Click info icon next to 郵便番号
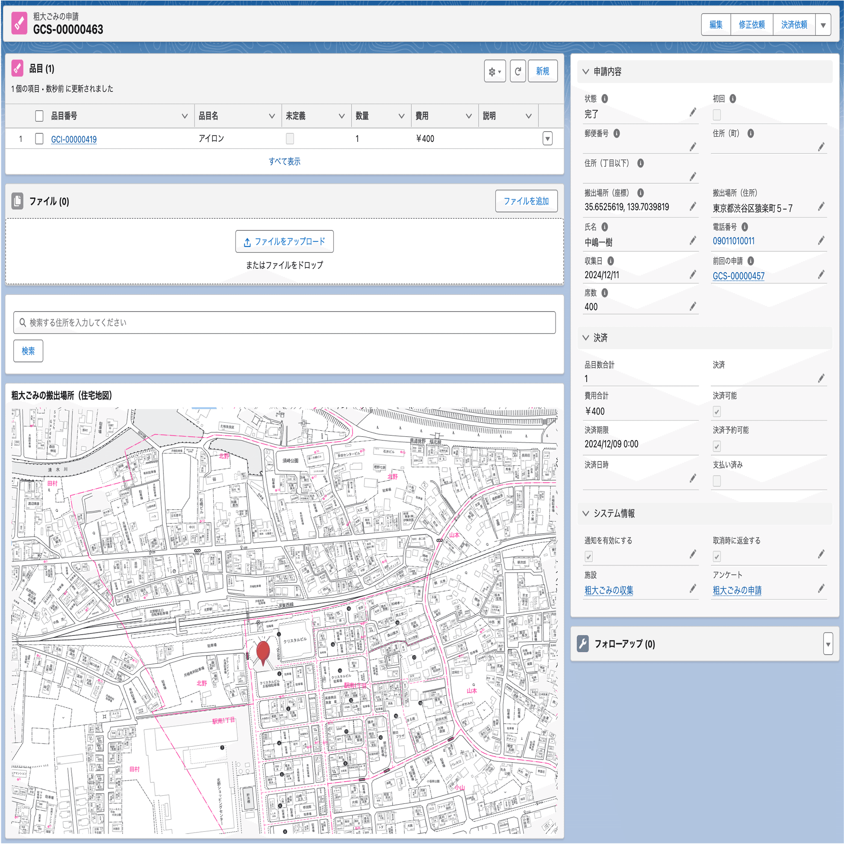 click(616, 133)
